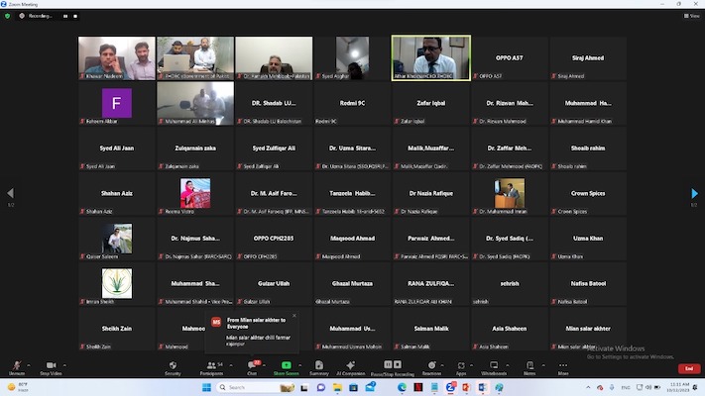
Task: Turn off camera with Stop Video
Action: [x=51, y=367]
